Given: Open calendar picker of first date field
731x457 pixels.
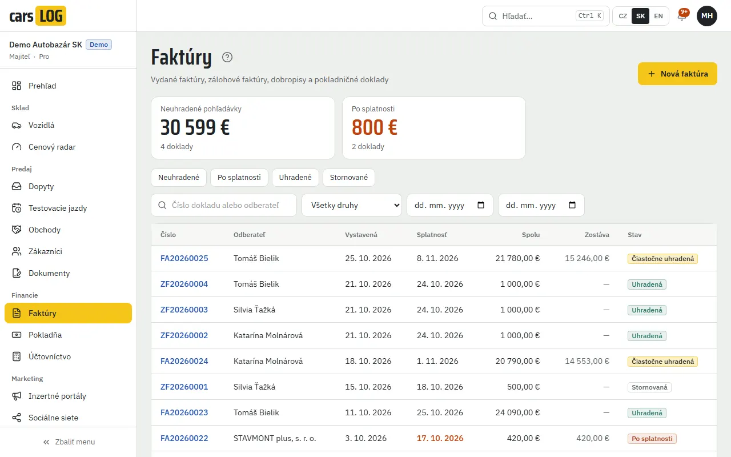Looking at the screenshot, I should [x=481, y=205].
